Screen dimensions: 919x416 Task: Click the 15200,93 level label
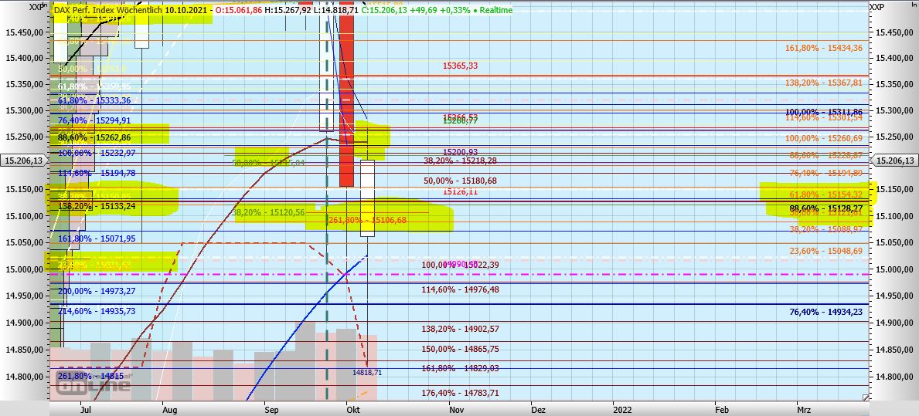pos(460,152)
